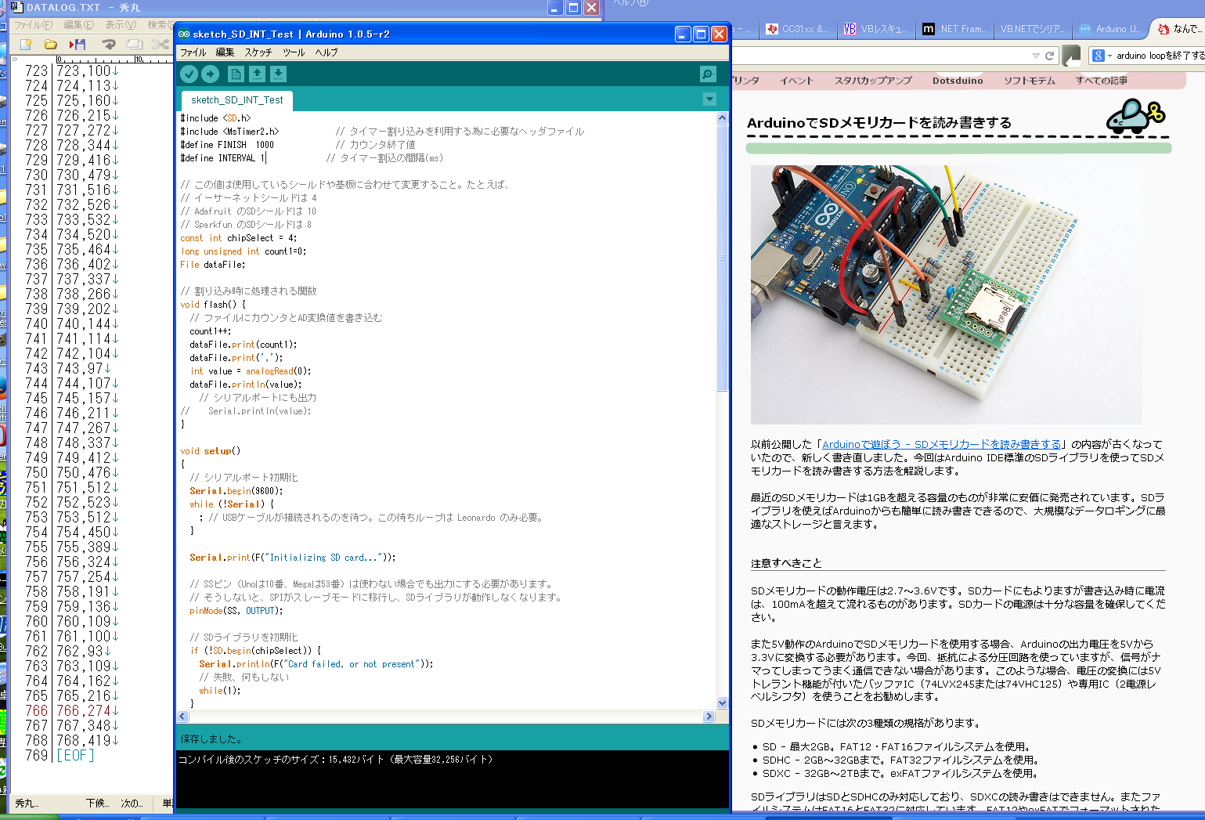Open the address bar history dropdown

pos(1036,56)
